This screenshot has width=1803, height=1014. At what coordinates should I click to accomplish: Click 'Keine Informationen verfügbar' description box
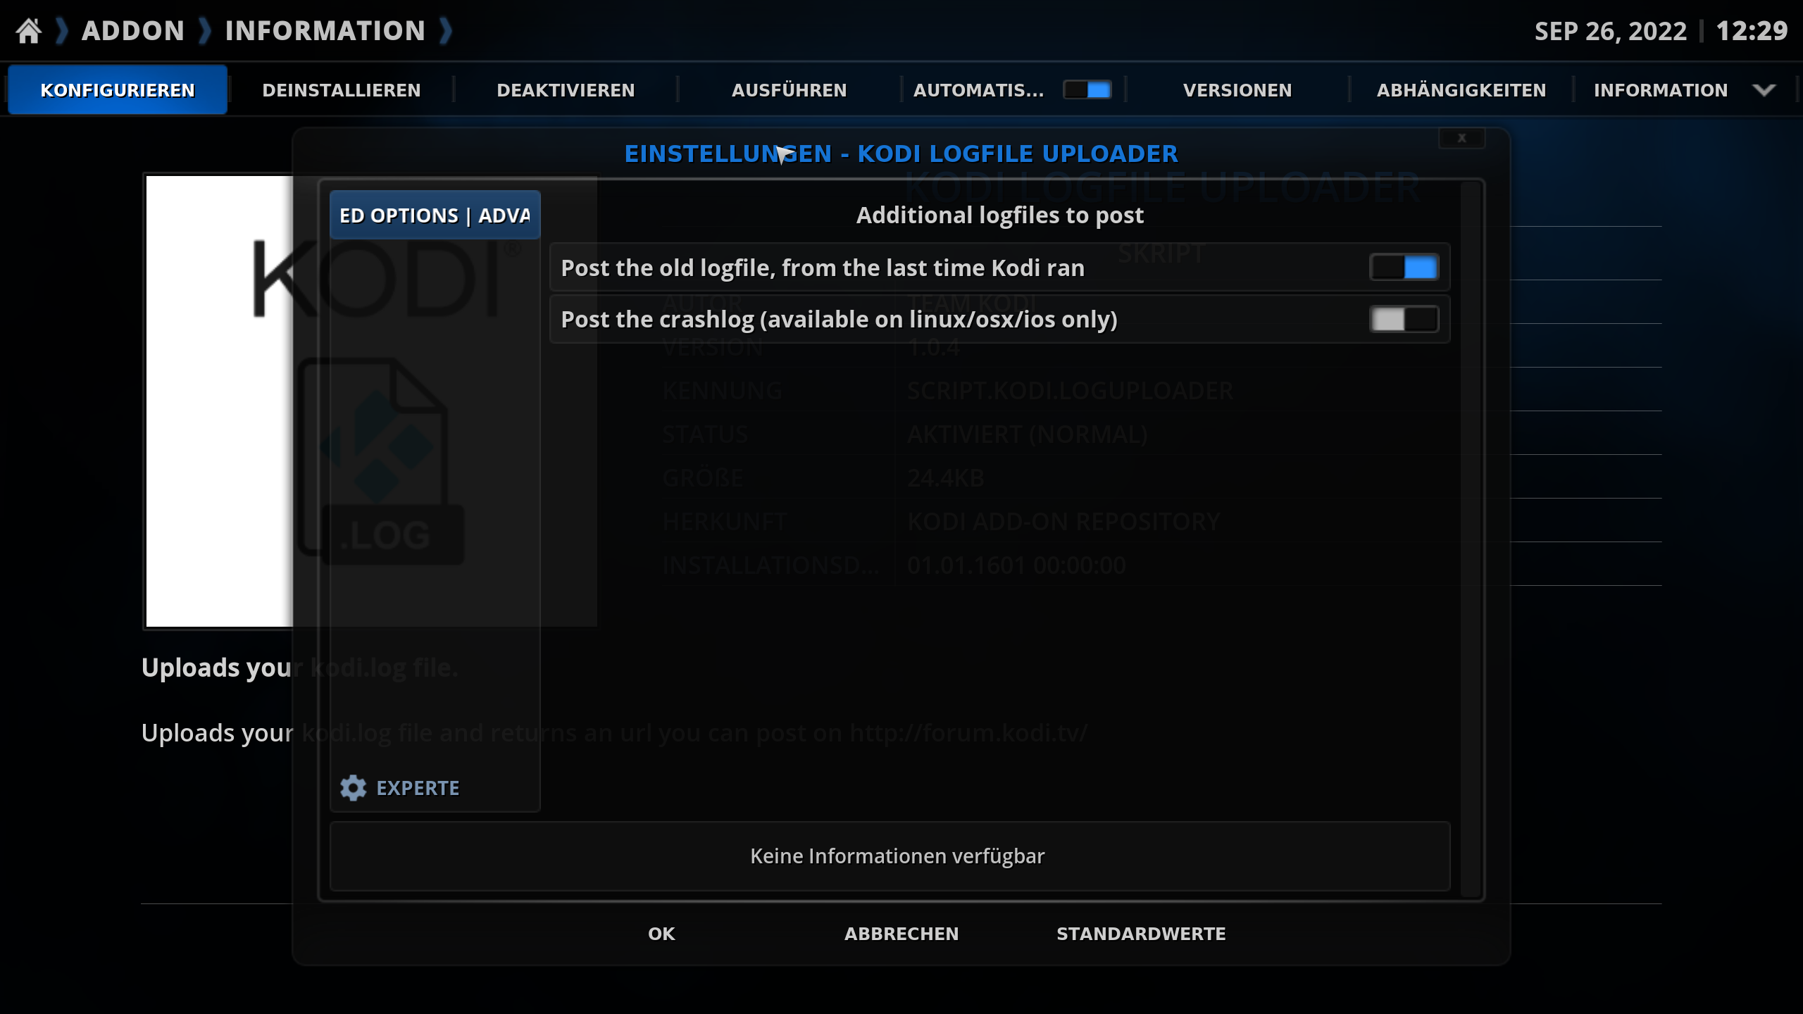[890, 856]
